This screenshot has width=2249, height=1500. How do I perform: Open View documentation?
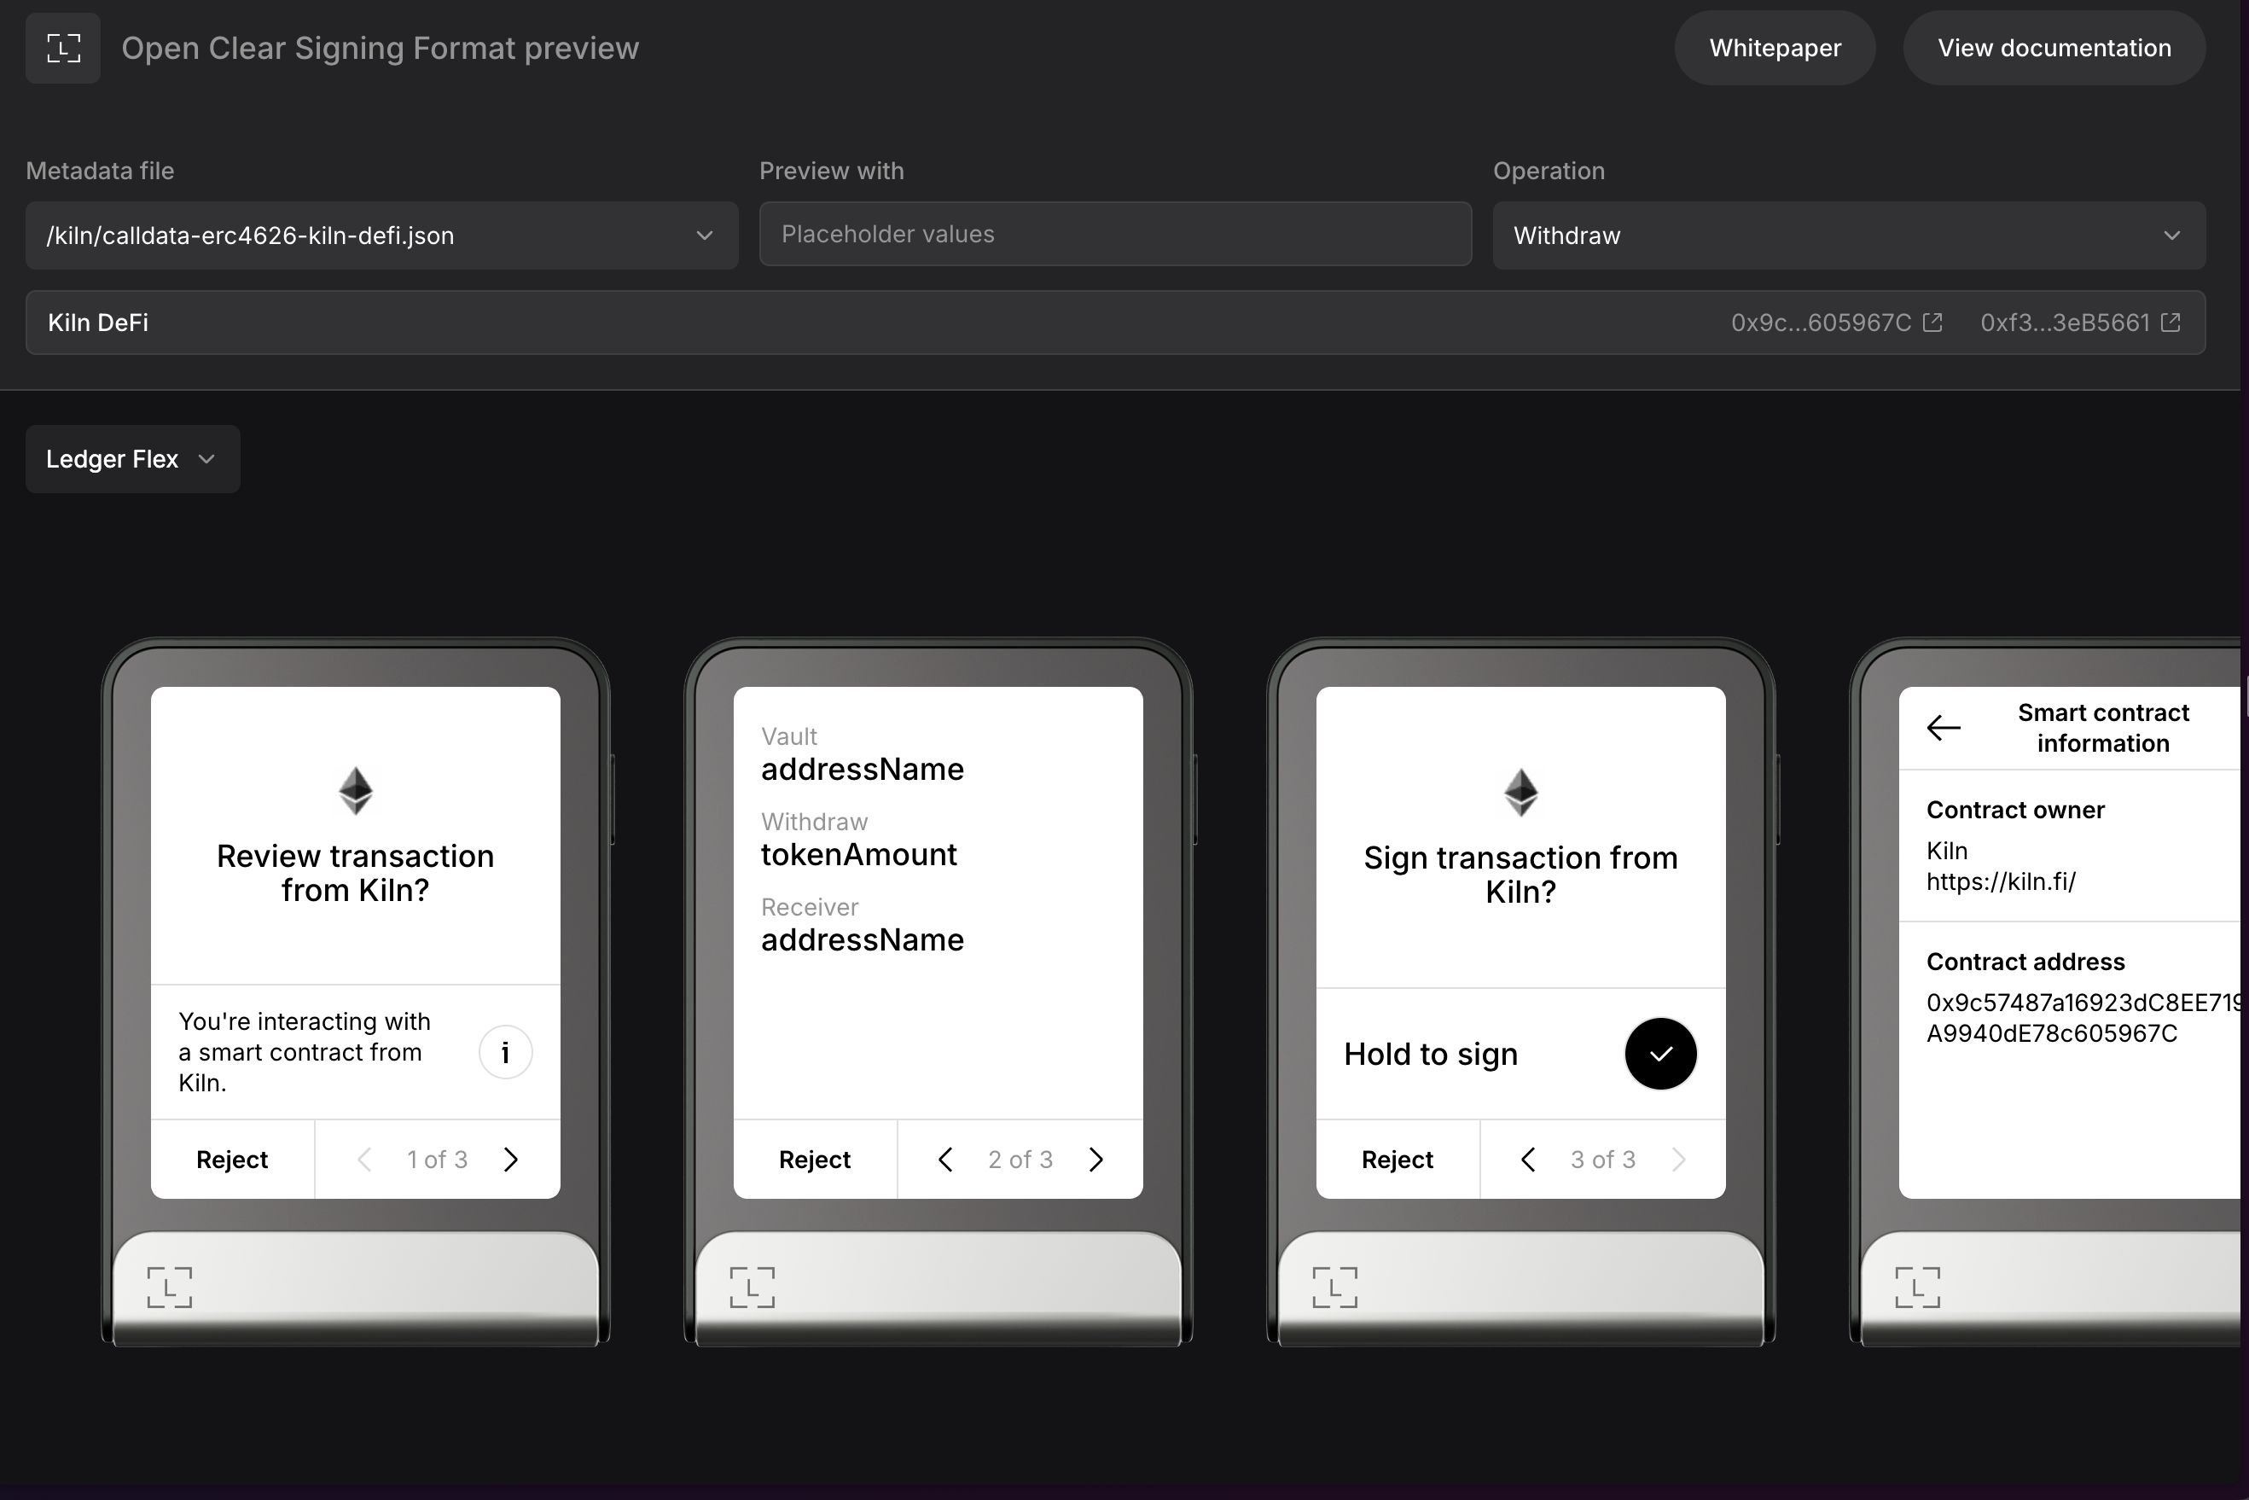2054,48
